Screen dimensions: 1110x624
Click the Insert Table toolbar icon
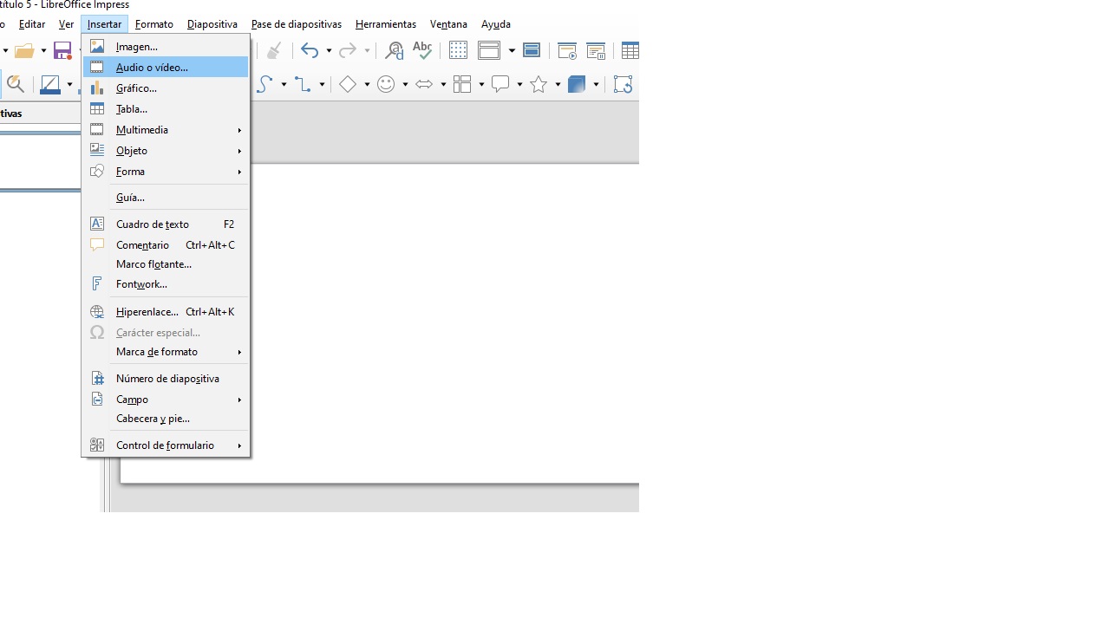[630, 50]
